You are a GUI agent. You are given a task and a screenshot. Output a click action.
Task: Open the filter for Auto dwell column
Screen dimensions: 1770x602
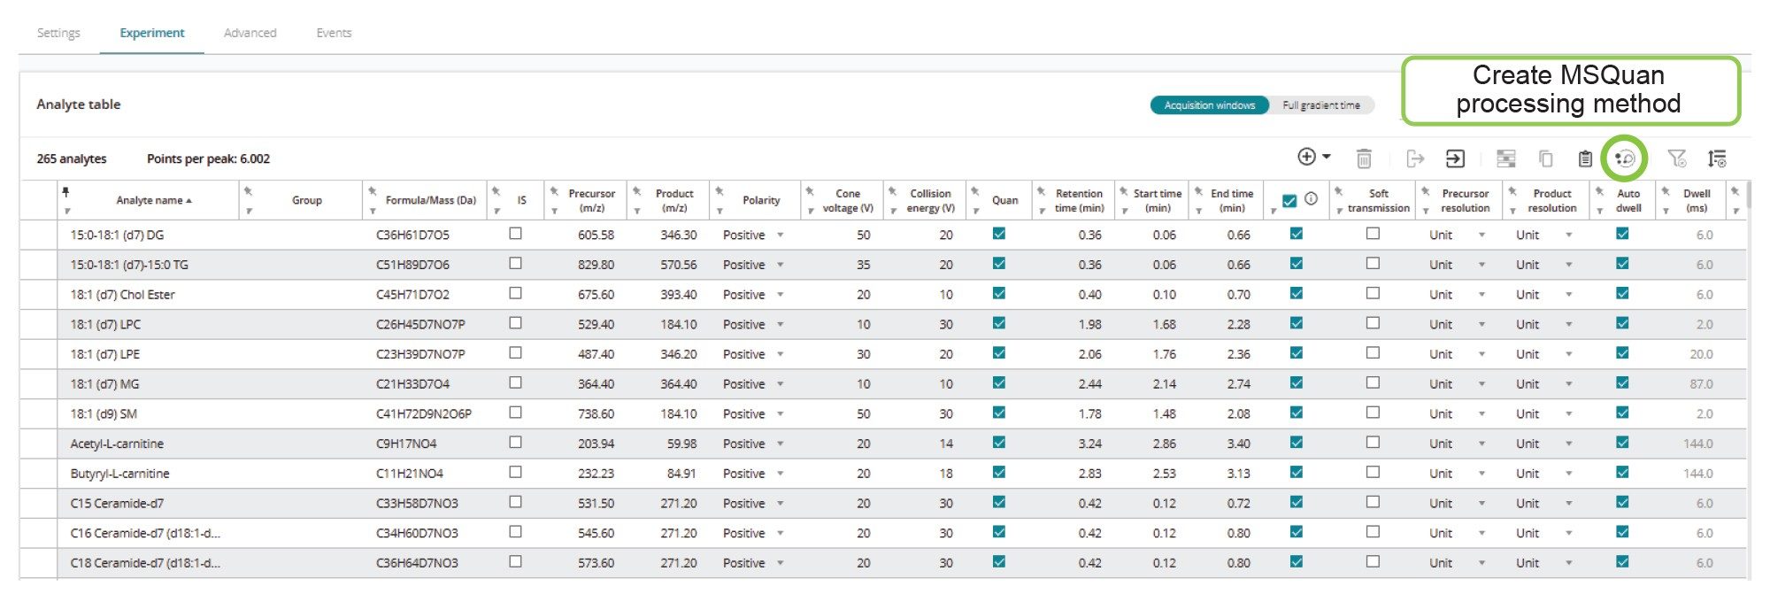1600,211
